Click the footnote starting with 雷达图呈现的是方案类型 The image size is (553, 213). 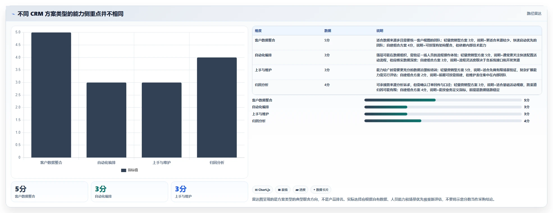tap(374, 200)
